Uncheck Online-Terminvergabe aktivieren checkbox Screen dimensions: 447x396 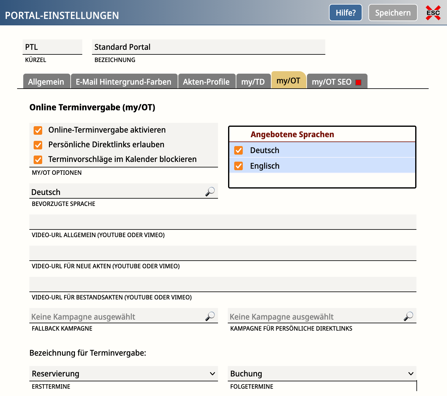38,130
